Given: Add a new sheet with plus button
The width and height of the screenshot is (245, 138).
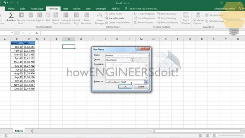Looking at the screenshot, I should click(33, 131).
